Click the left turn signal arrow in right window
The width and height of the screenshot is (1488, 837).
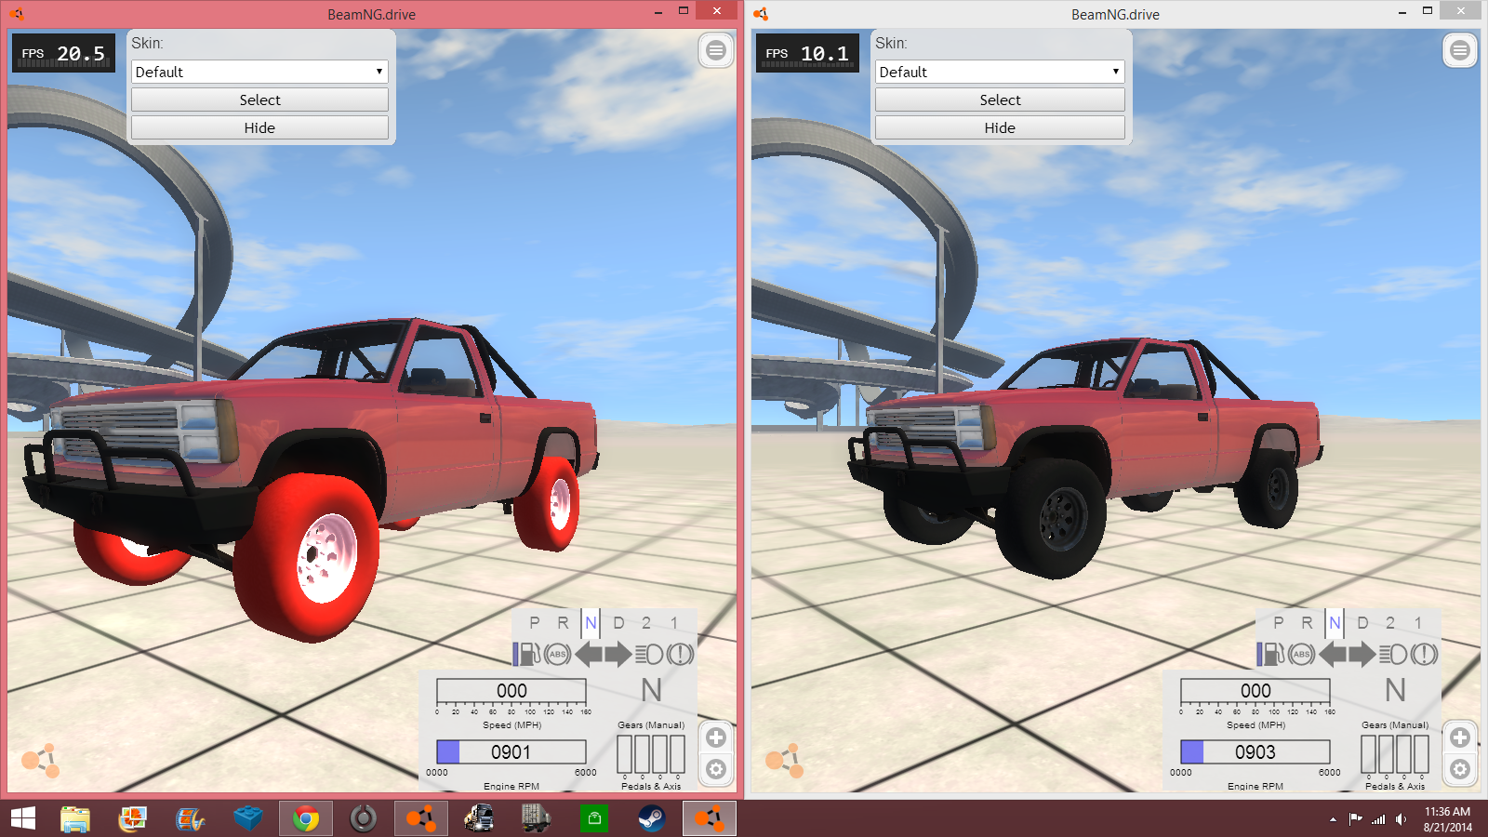tap(1333, 654)
